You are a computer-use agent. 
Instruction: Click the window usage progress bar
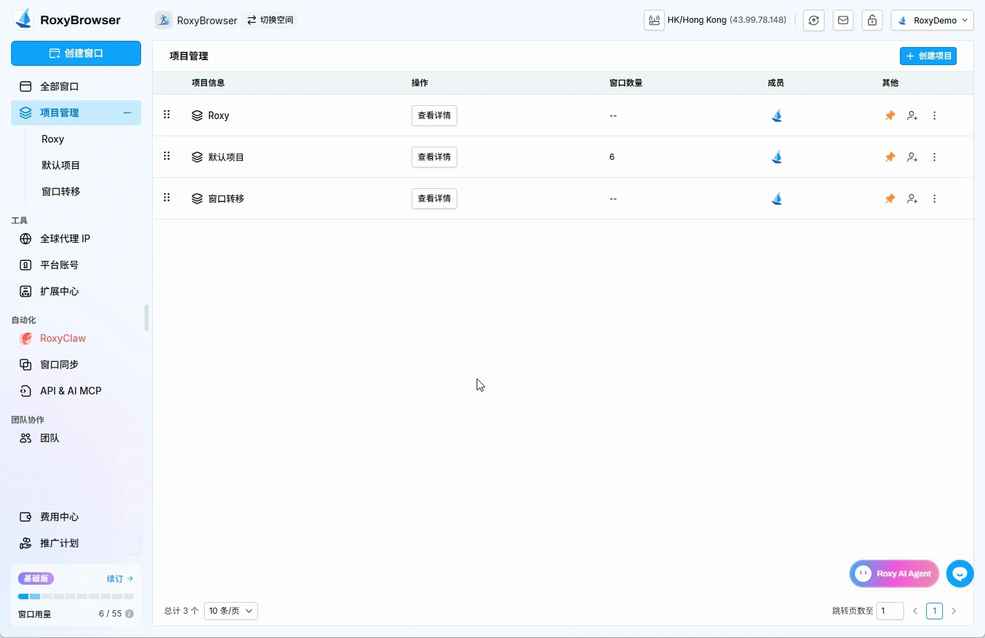(x=76, y=596)
